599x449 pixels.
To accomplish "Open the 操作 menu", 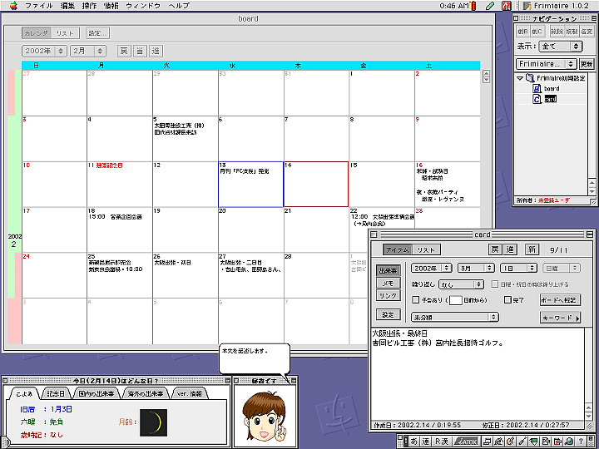I will click(x=89, y=6).
